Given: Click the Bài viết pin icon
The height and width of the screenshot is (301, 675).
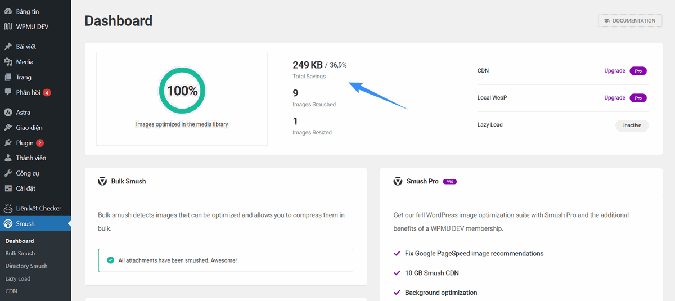Looking at the screenshot, I should [x=8, y=47].
